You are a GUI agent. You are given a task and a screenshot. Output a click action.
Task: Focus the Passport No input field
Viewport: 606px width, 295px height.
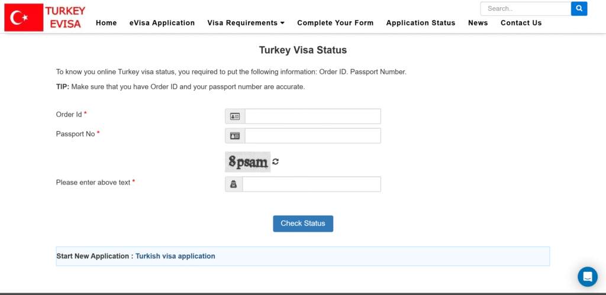click(312, 136)
